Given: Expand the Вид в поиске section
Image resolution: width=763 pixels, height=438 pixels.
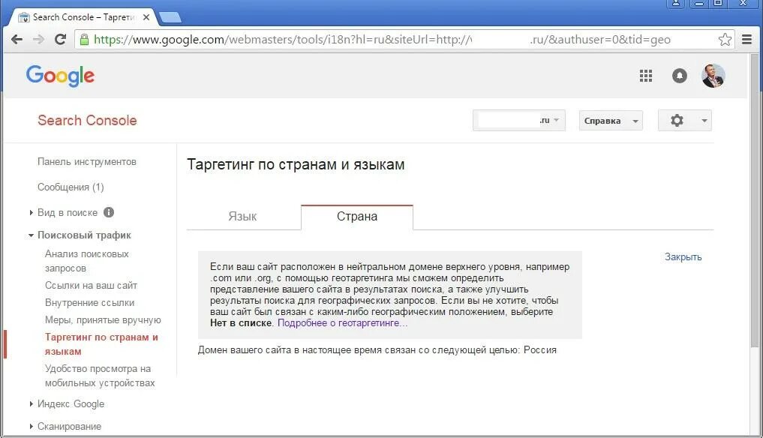Looking at the screenshot, I should click(32, 212).
